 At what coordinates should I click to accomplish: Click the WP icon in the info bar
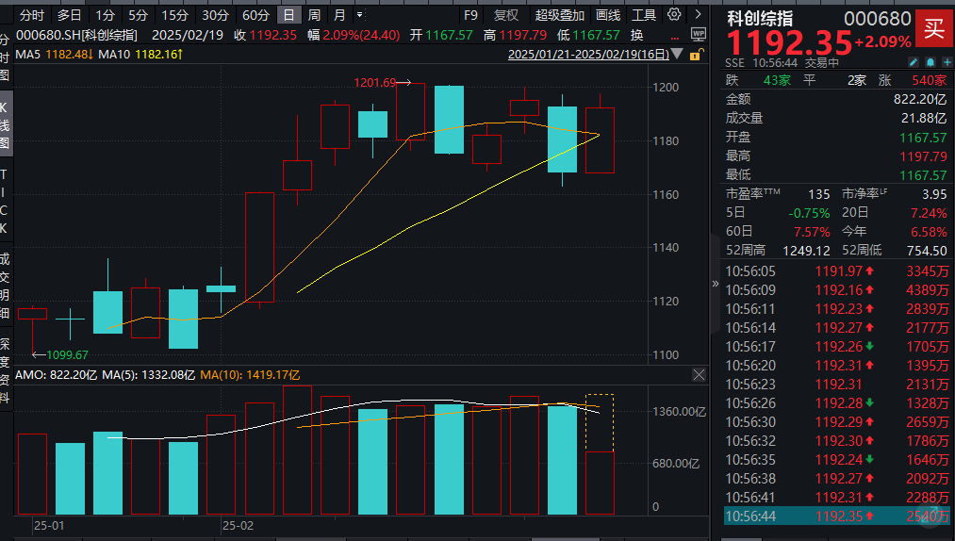699,34
